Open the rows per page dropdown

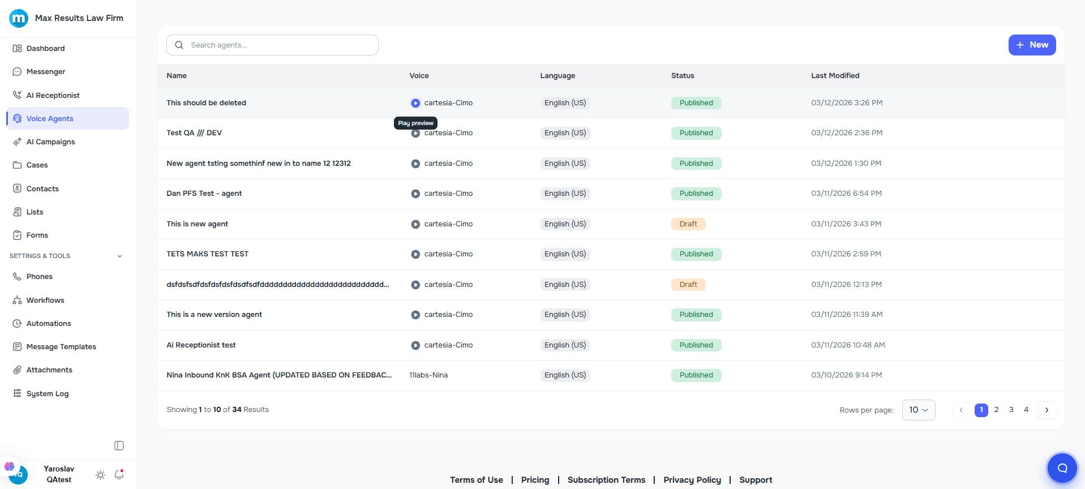pyautogui.click(x=918, y=410)
